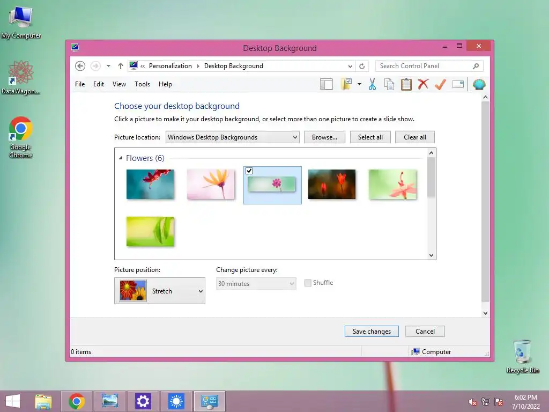Click the Desktop Background title bar icon
Image resolution: width=549 pixels, height=412 pixels.
tap(75, 47)
